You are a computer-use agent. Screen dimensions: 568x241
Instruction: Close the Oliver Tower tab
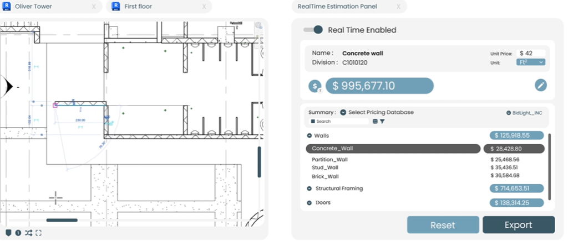pyautogui.click(x=94, y=7)
